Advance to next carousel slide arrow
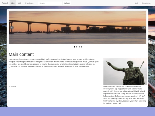 coord(144,27)
